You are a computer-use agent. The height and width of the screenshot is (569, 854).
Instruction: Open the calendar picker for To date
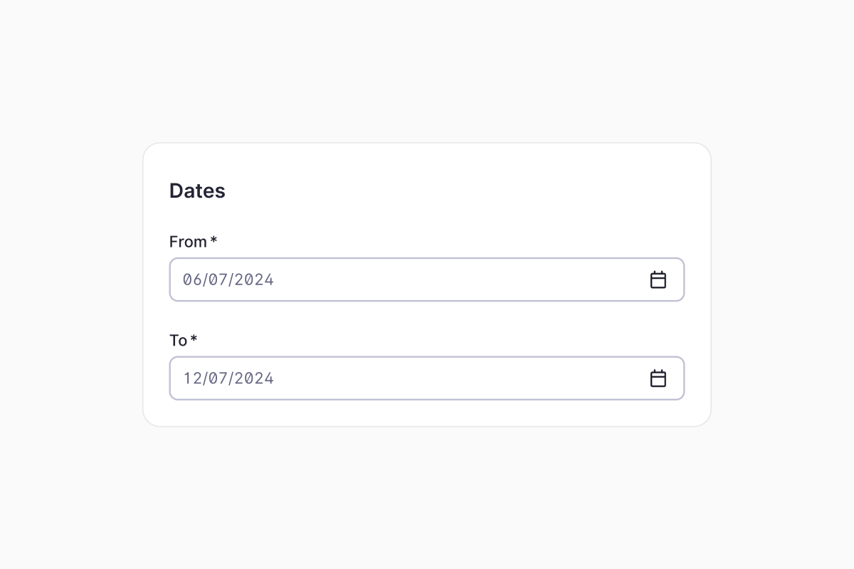coord(658,378)
